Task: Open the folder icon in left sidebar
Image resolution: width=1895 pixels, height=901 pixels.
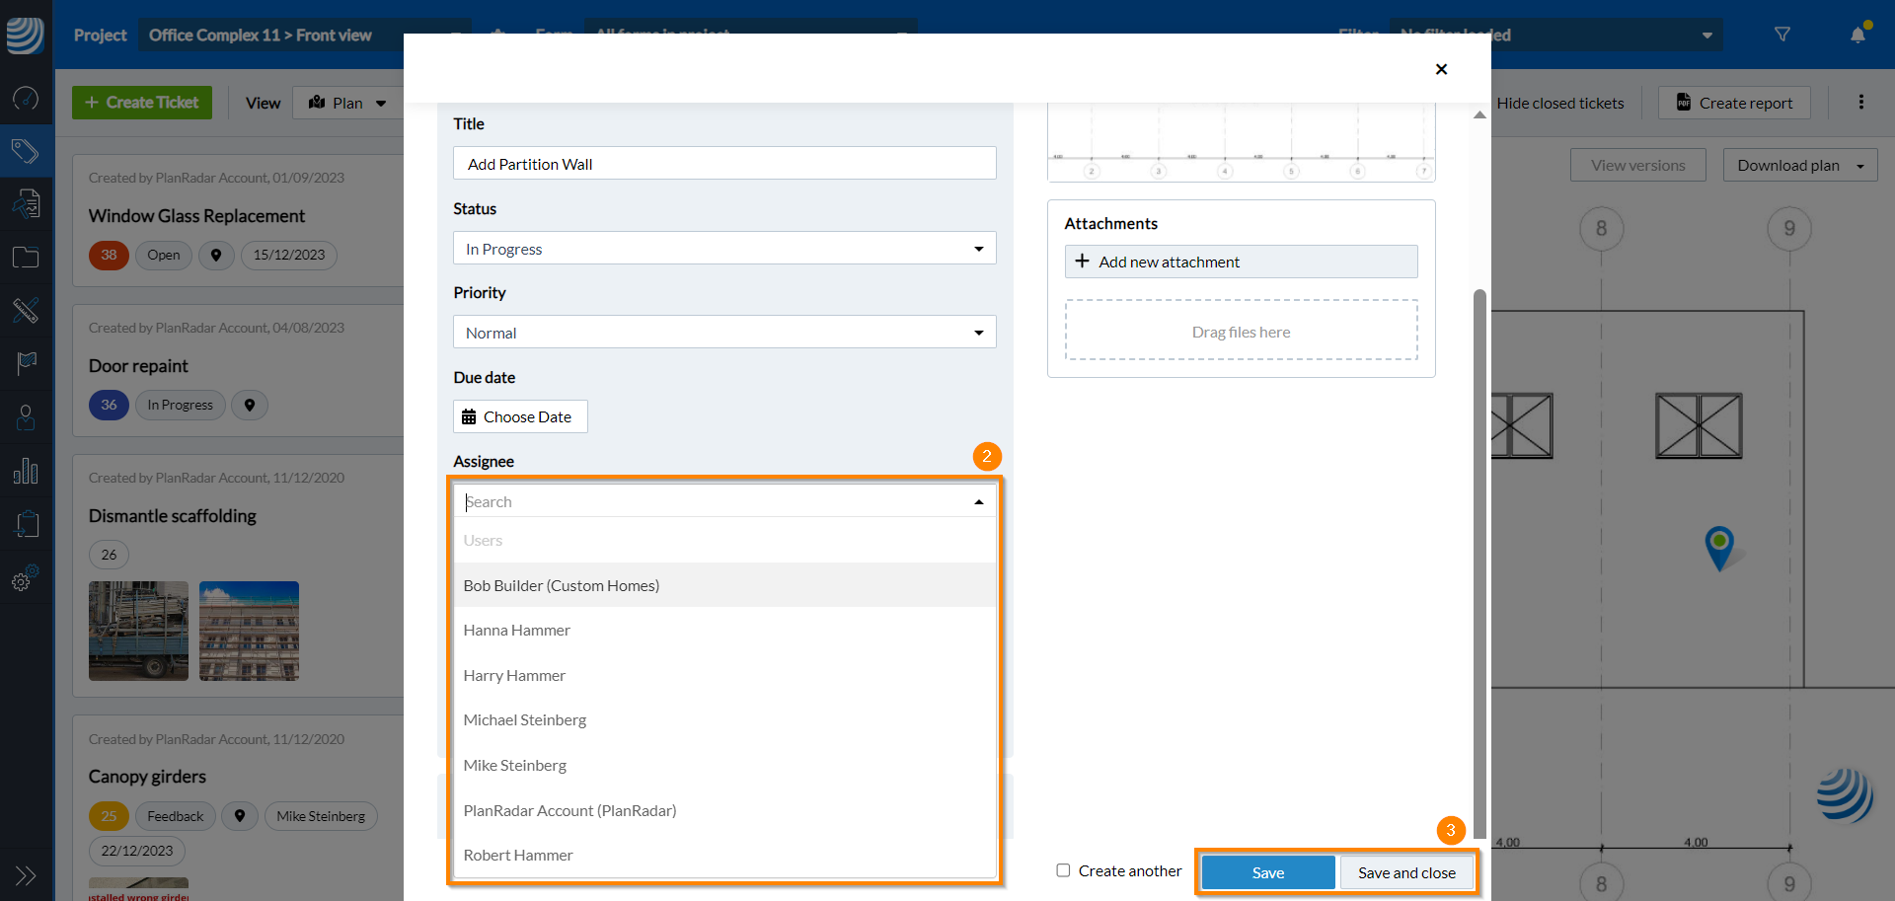Action: point(26,258)
